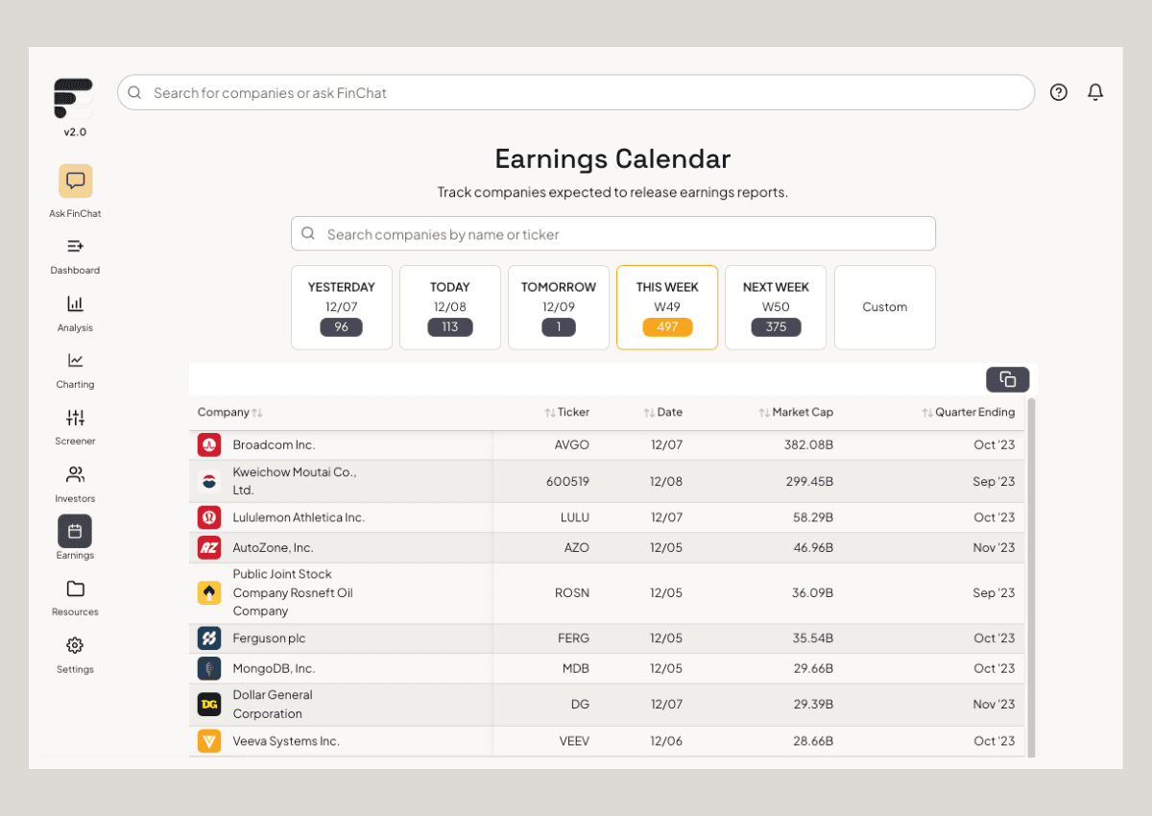Viewport: 1152px width, 816px height.
Task: Select the TOMORROW 12/09 tab
Action: pyautogui.click(x=559, y=307)
